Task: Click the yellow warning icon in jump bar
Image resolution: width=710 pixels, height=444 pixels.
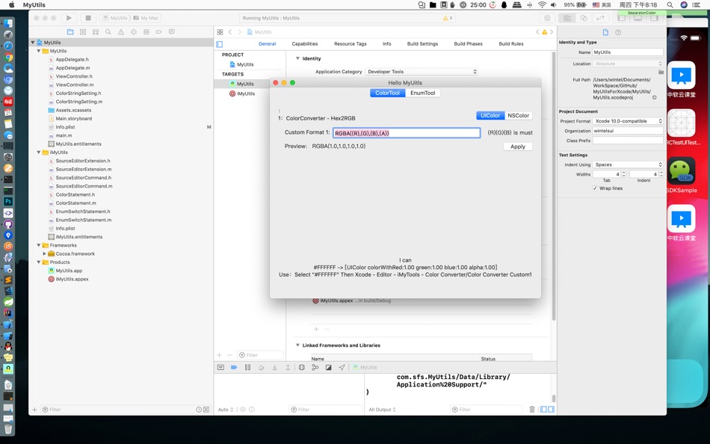Action: click(x=545, y=32)
